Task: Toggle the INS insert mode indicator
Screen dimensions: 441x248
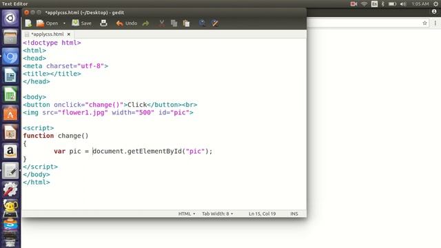Action: (294, 214)
